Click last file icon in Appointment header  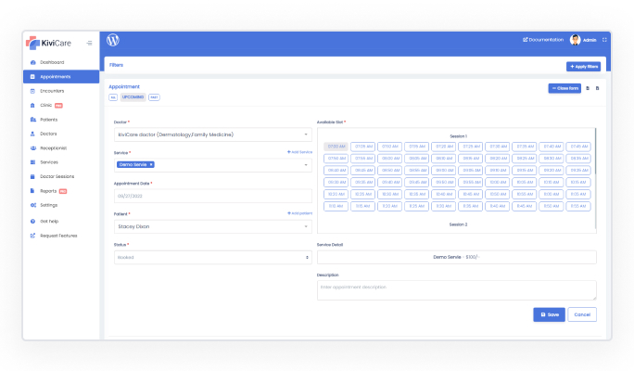(597, 88)
